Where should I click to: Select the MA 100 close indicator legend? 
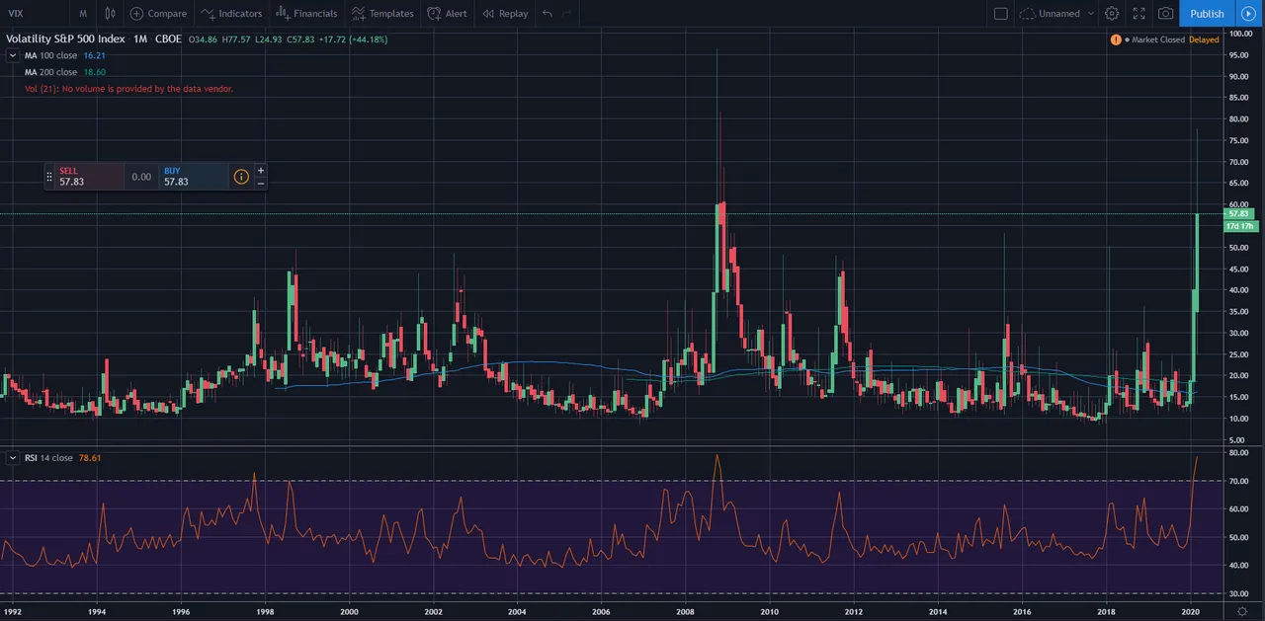(50, 55)
